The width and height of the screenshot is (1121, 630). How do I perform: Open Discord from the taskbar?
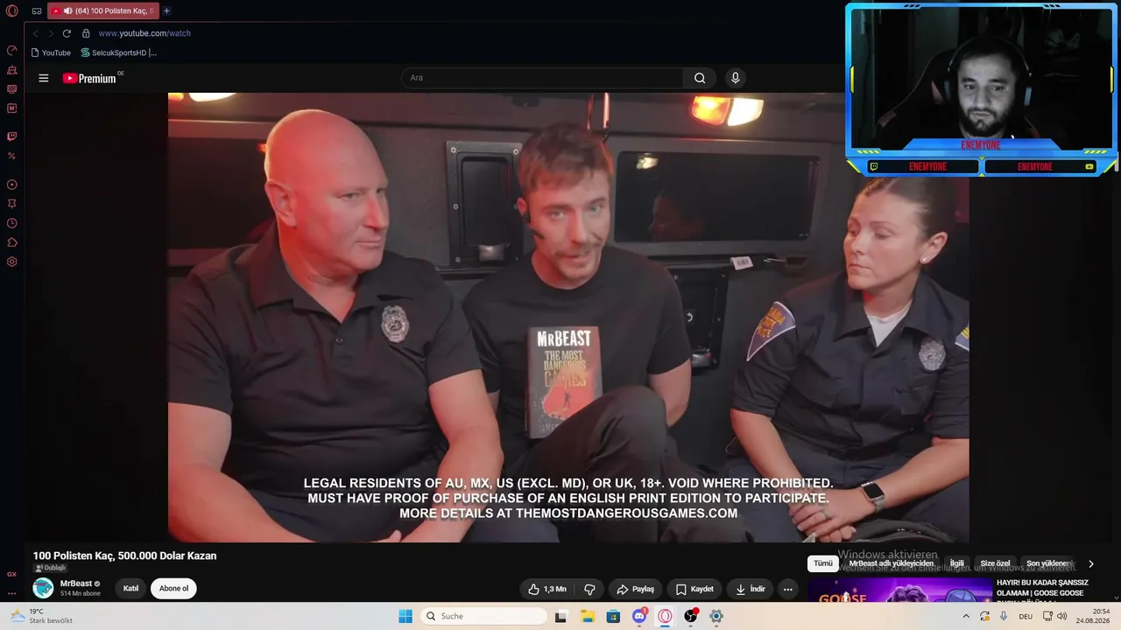(639, 616)
